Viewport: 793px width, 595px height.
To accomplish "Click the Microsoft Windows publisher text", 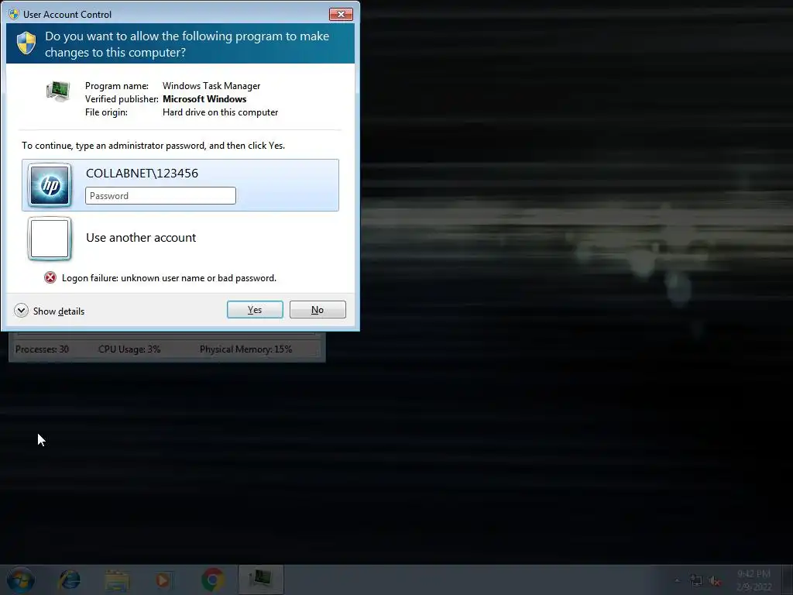I will point(204,99).
